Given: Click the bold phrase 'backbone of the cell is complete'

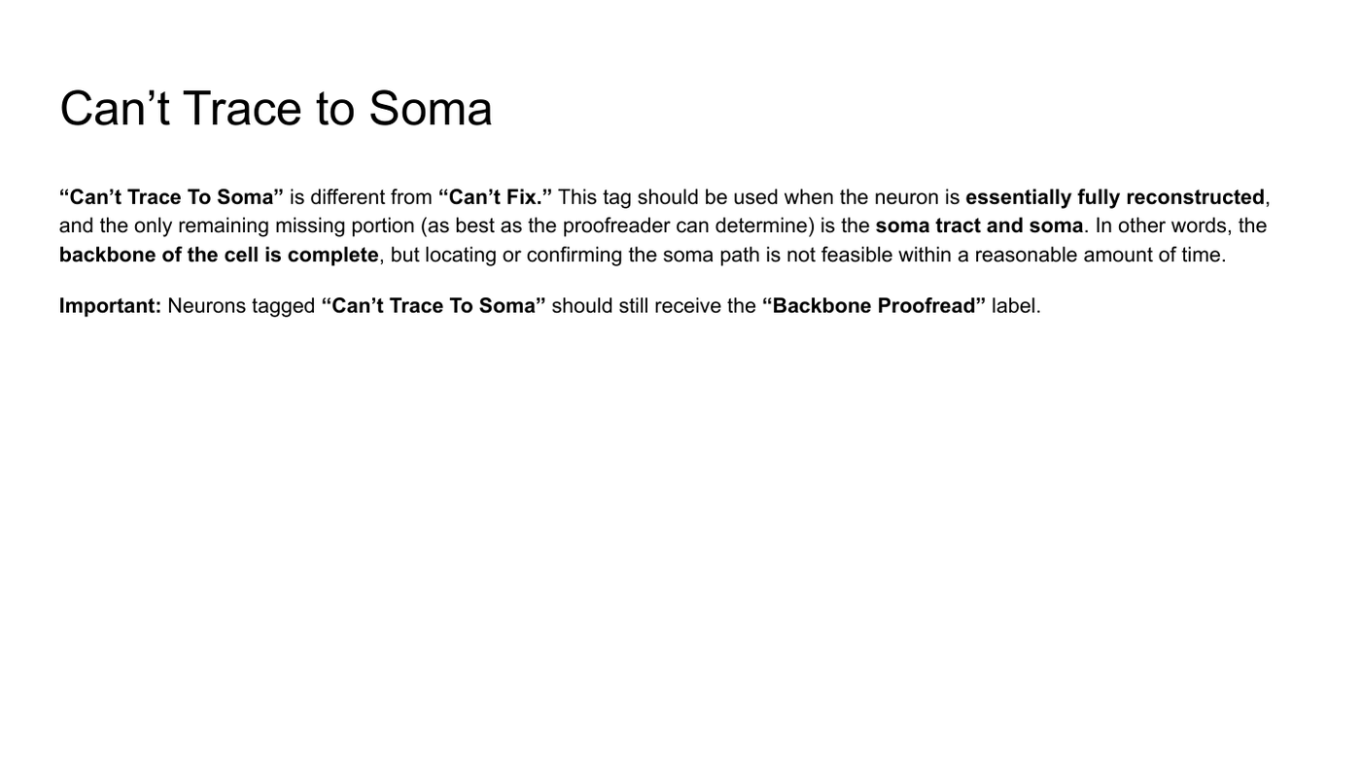Looking at the screenshot, I should 219,255.
